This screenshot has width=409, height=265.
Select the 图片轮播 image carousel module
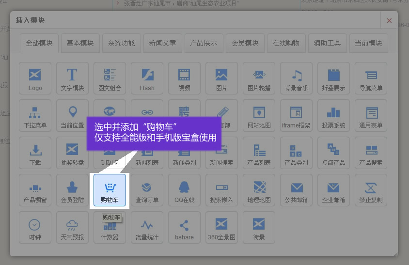coord(259,78)
